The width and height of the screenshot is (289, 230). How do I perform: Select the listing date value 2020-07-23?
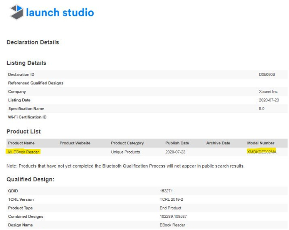tap(269, 100)
